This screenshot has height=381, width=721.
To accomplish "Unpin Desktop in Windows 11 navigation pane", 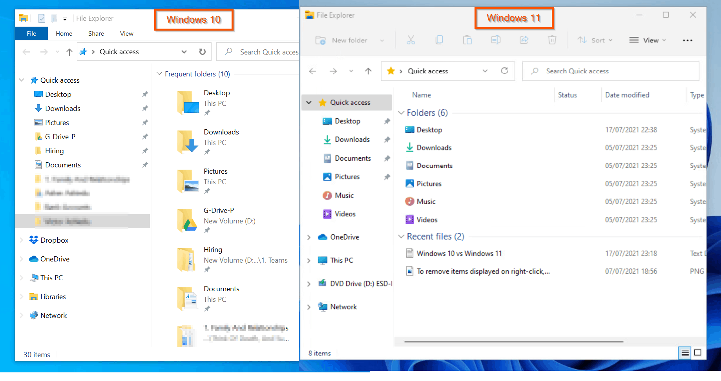I will coord(387,121).
